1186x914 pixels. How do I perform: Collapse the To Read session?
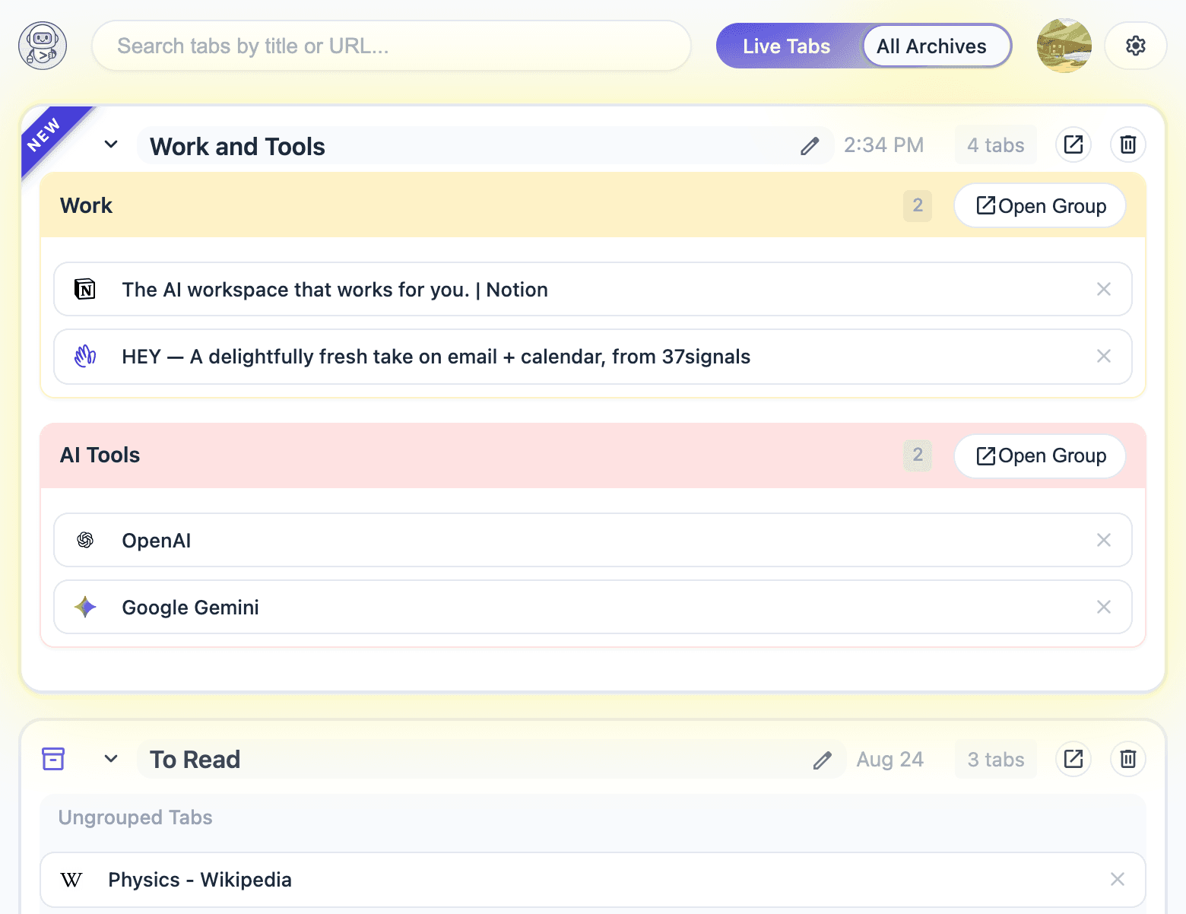point(111,759)
